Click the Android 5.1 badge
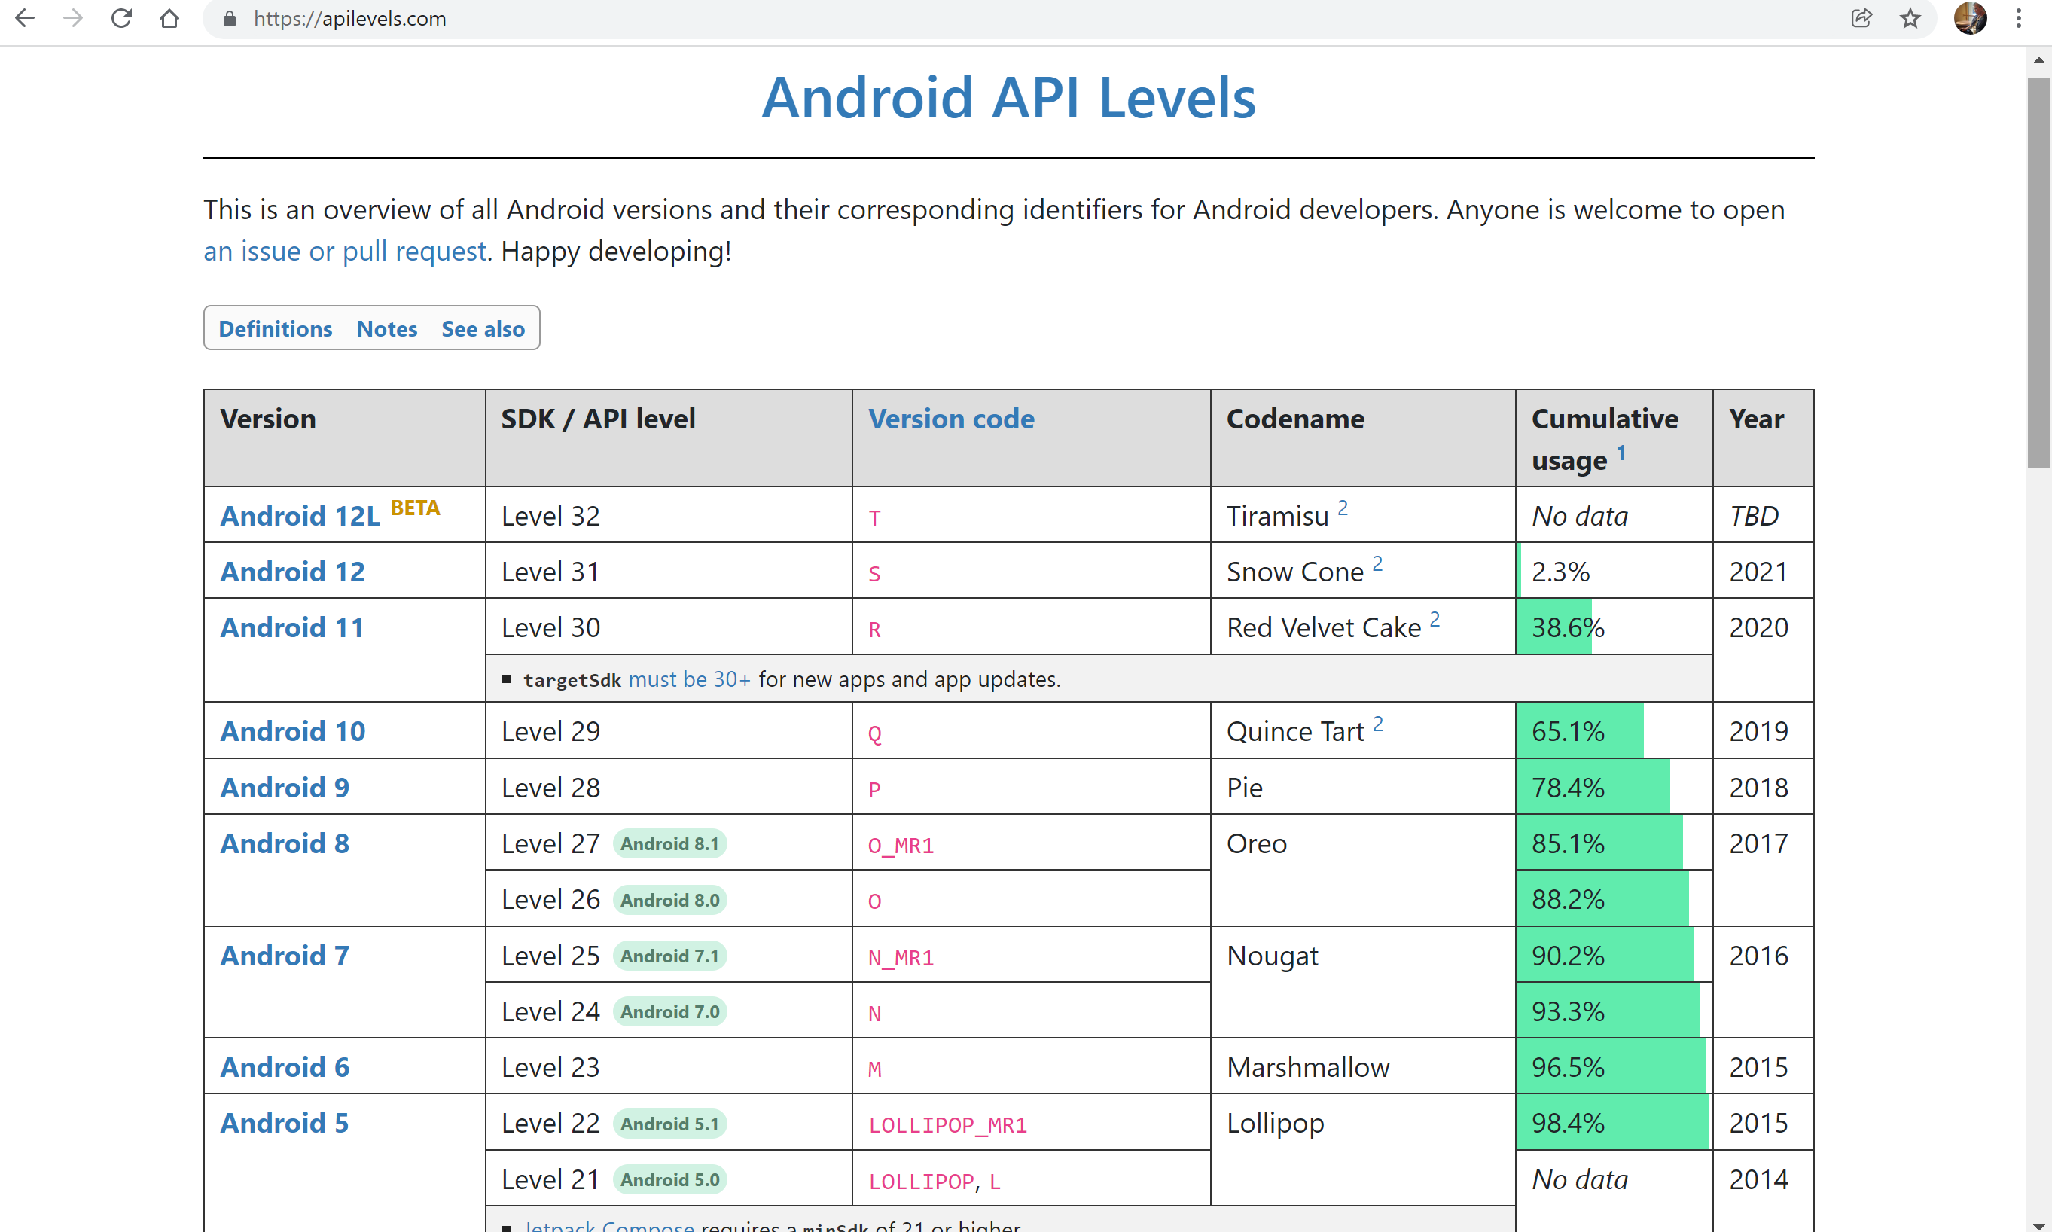Image resolution: width=2052 pixels, height=1232 pixels. (x=670, y=1124)
